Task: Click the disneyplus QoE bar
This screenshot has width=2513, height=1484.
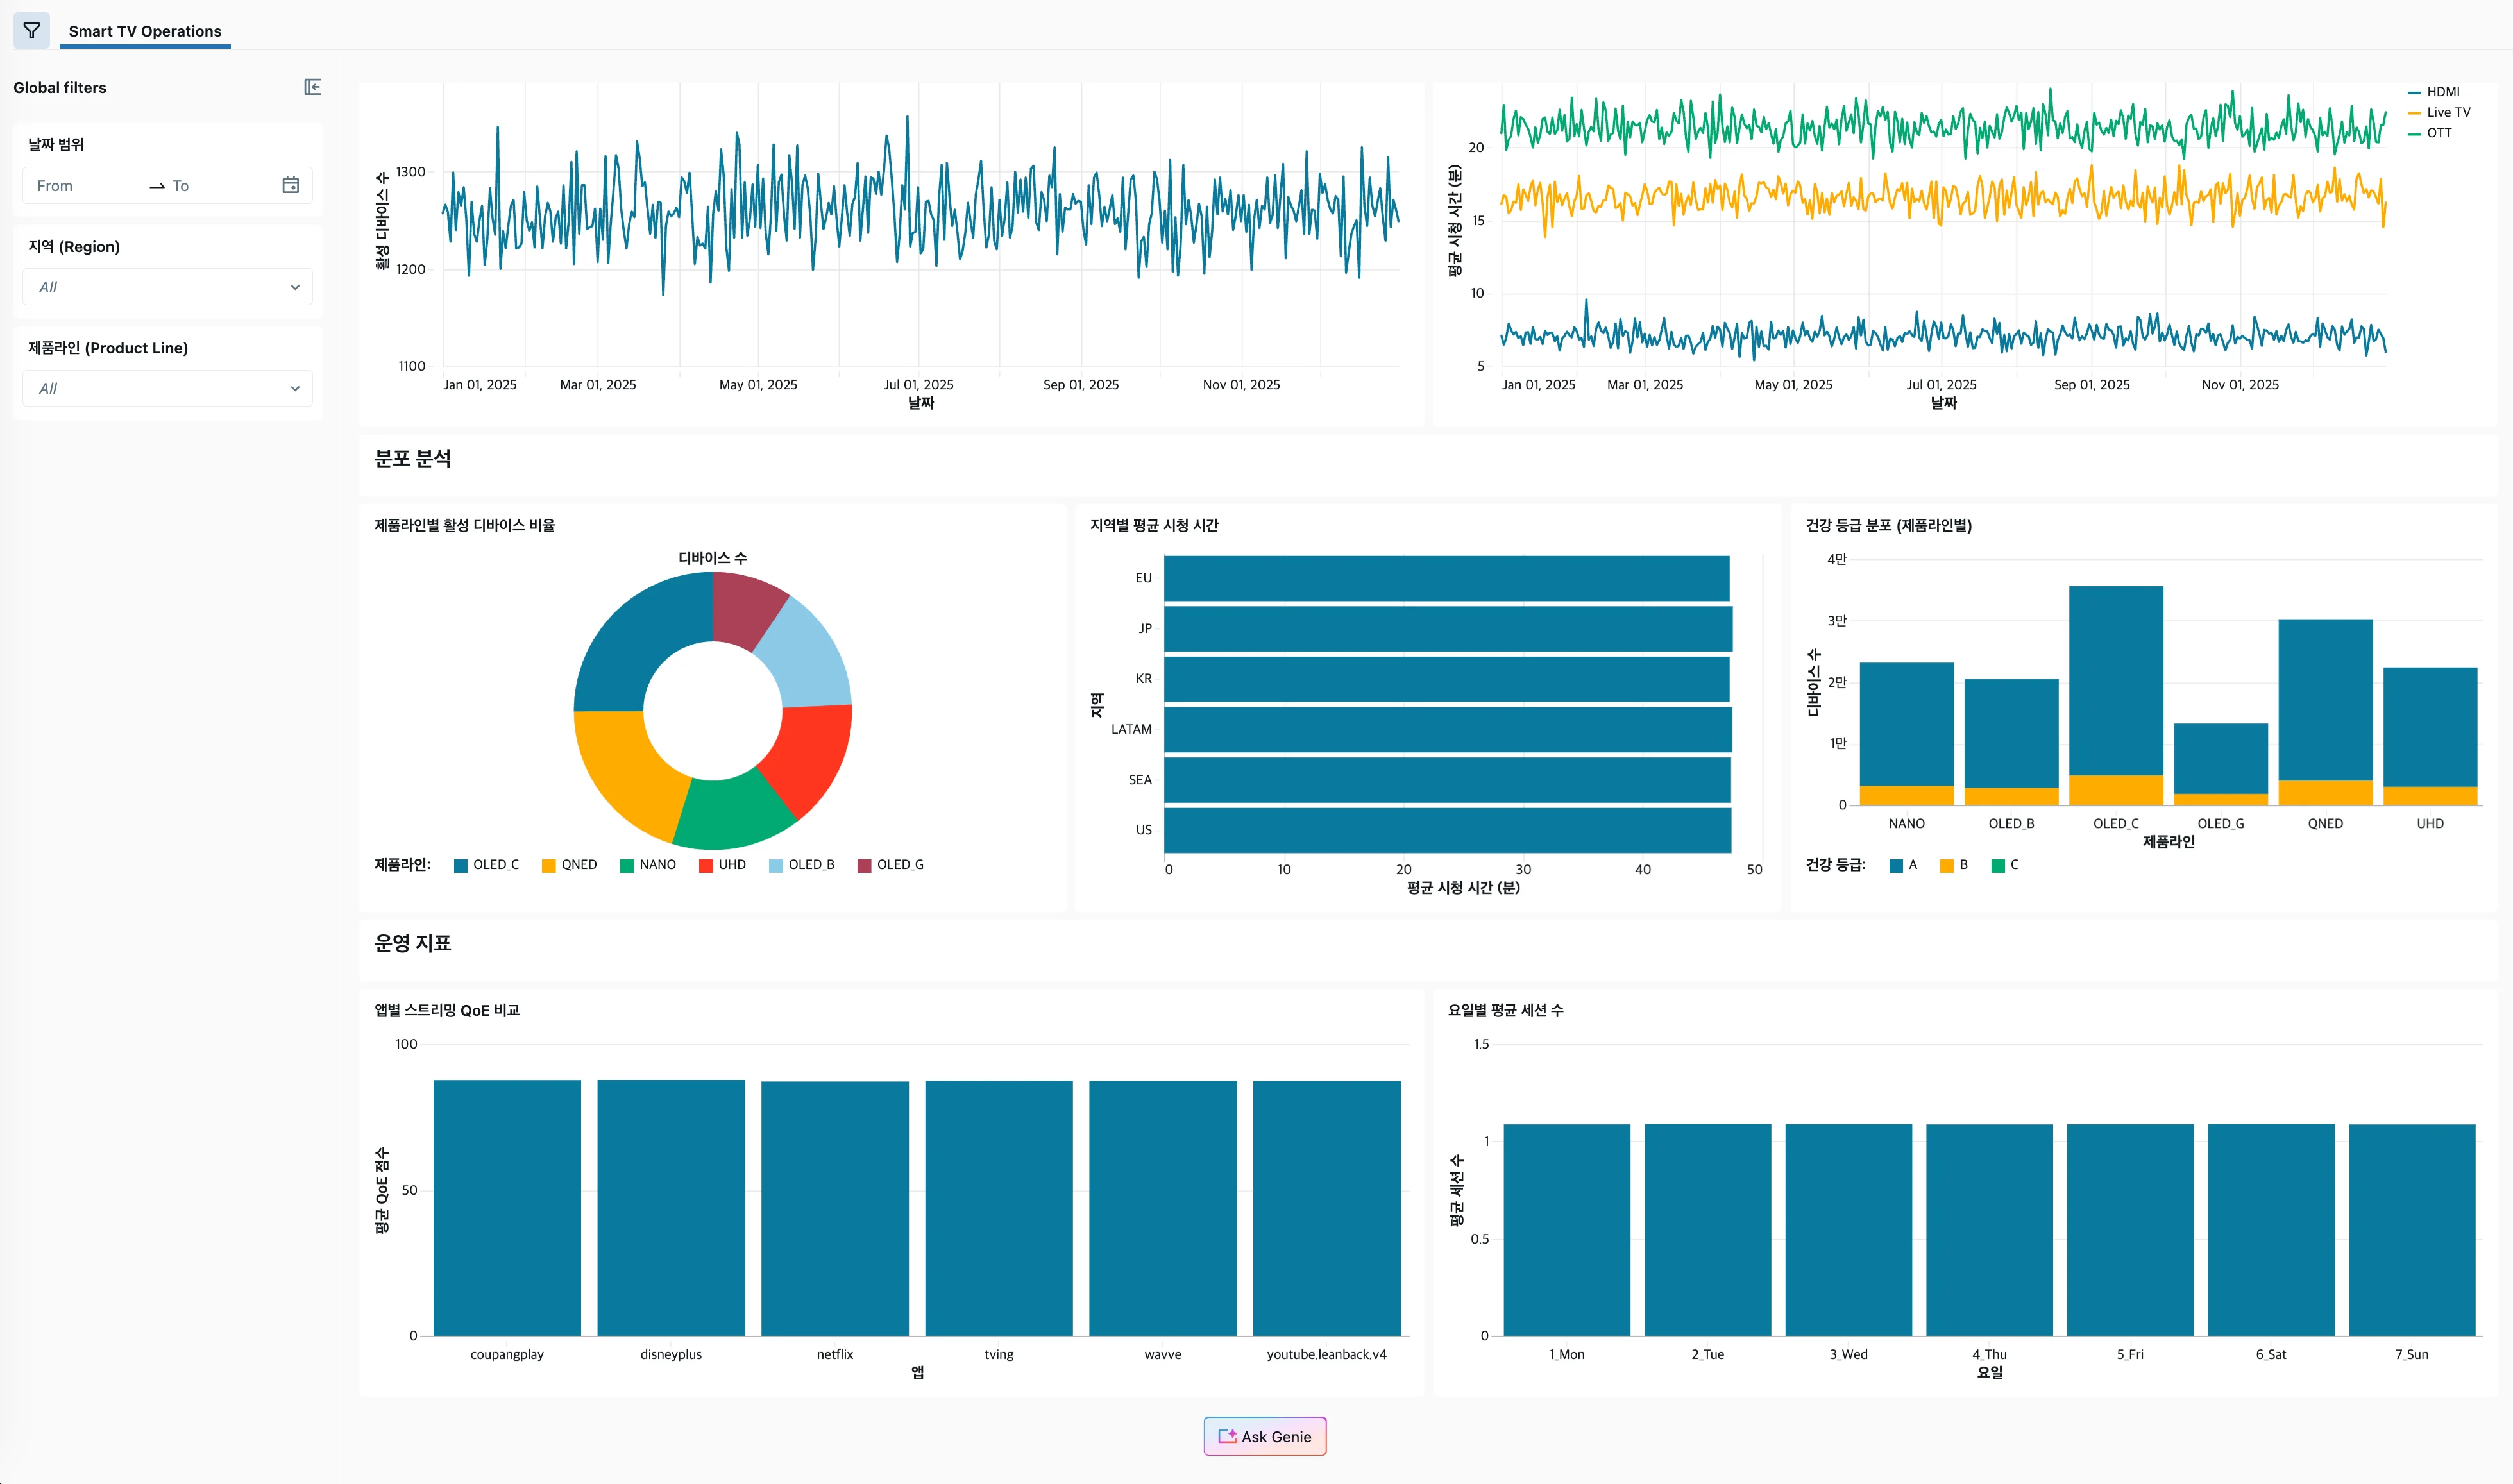Action: pos(671,1208)
